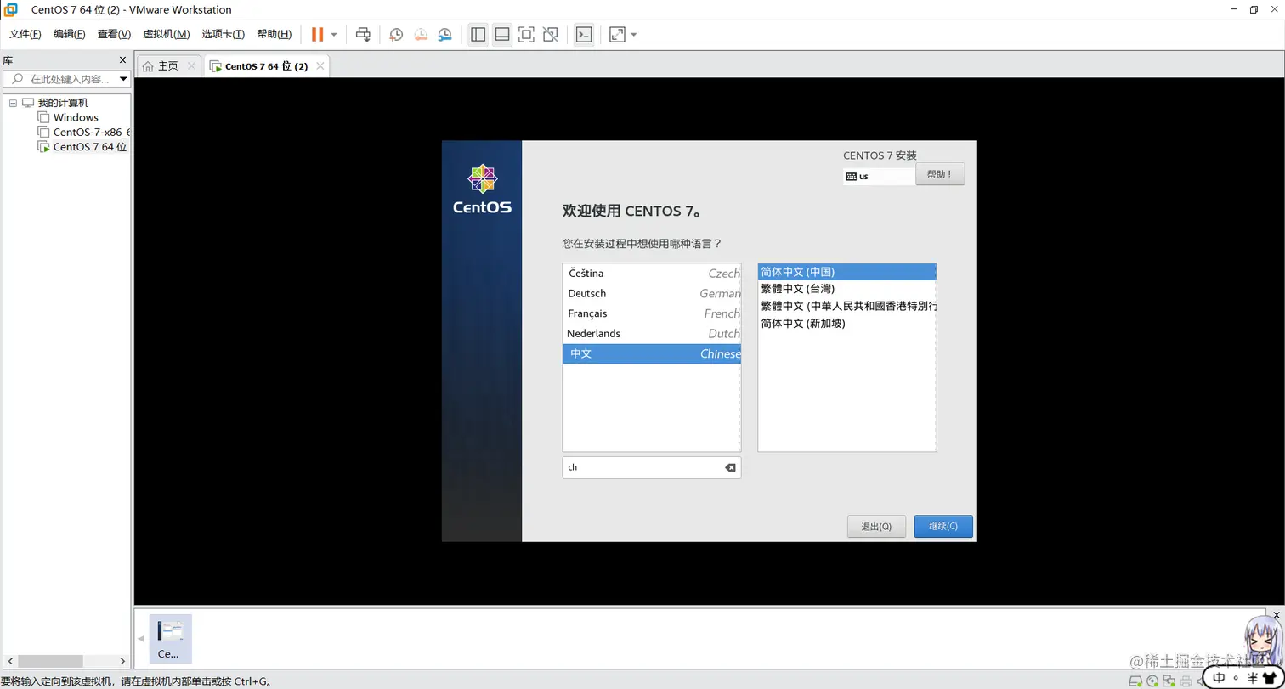Enter full screen mode
This screenshot has height=689, width=1285.
(526, 35)
